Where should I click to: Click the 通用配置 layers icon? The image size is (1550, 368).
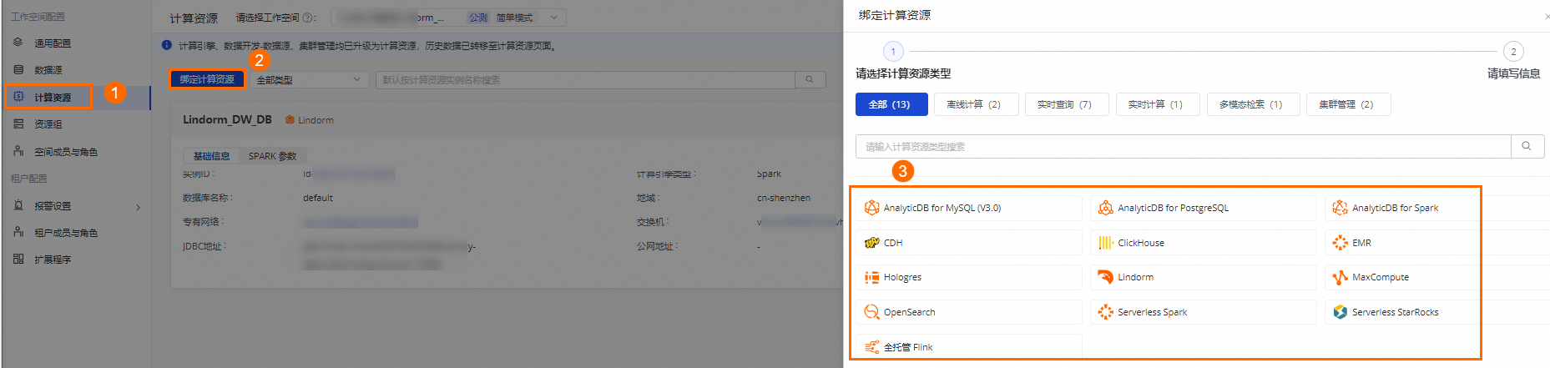[18, 43]
